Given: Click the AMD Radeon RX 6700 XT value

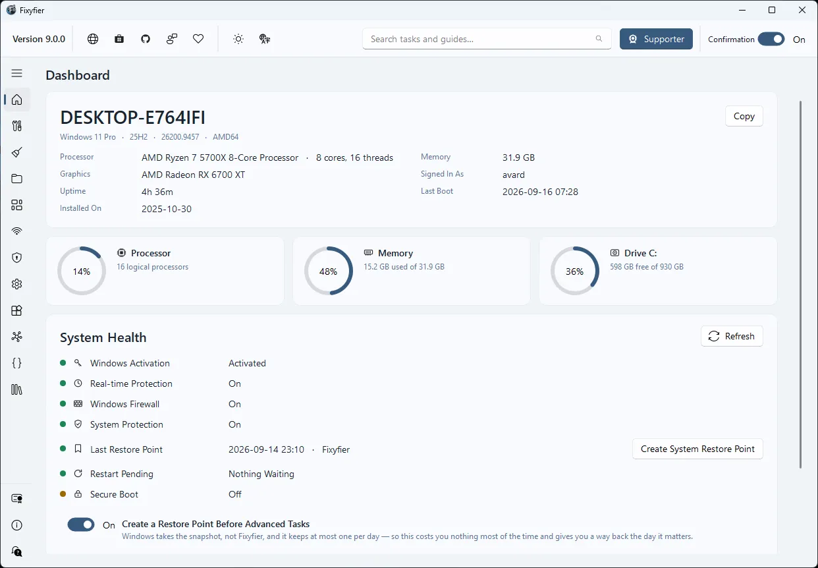Looking at the screenshot, I should tap(193, 175).
